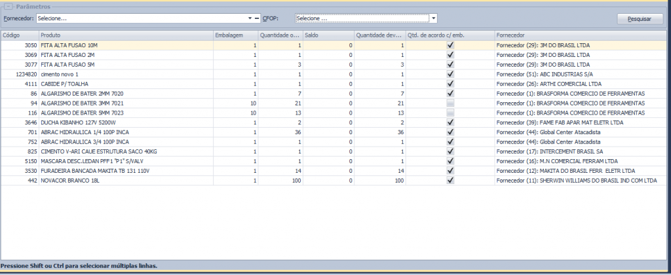This screenshot has width=671, height=275.
Task: Collapse the Parâmetros panel
Action: tap(10, 6)
